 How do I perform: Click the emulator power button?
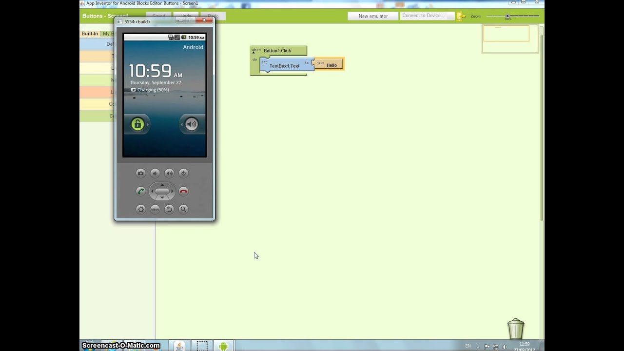(183, 173)
